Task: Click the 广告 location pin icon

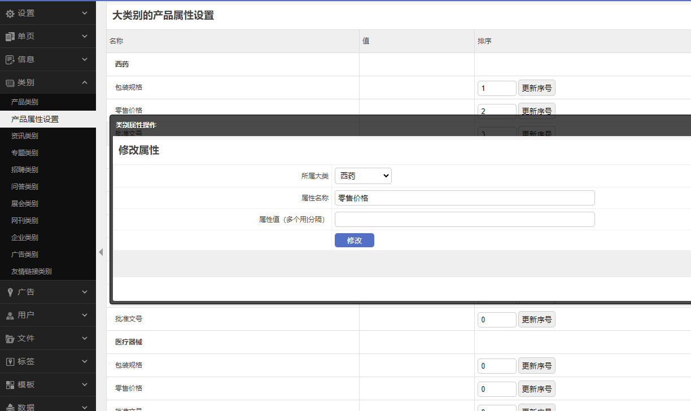Action: [x=10, y=292]
